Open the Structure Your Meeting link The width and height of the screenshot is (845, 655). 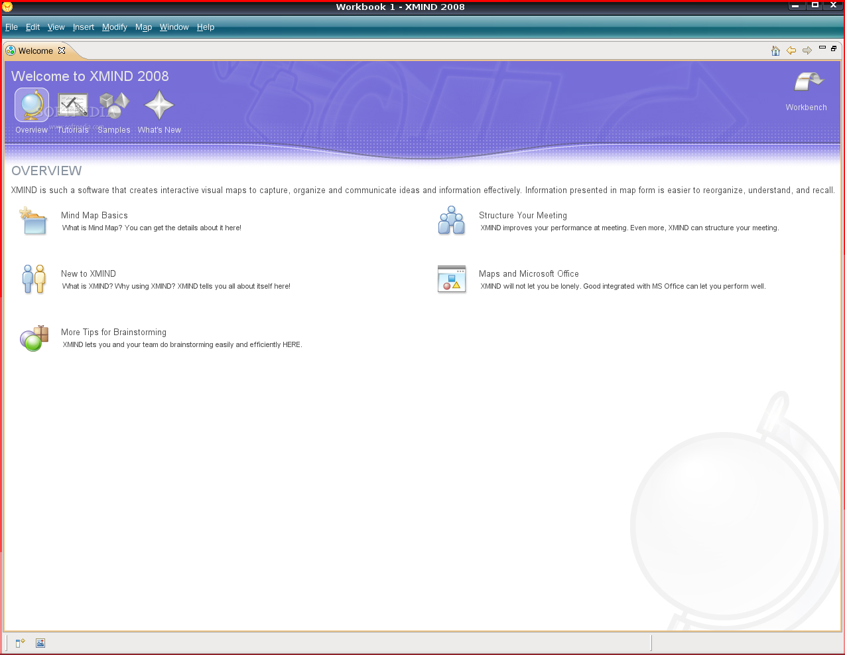coord(523,216)
